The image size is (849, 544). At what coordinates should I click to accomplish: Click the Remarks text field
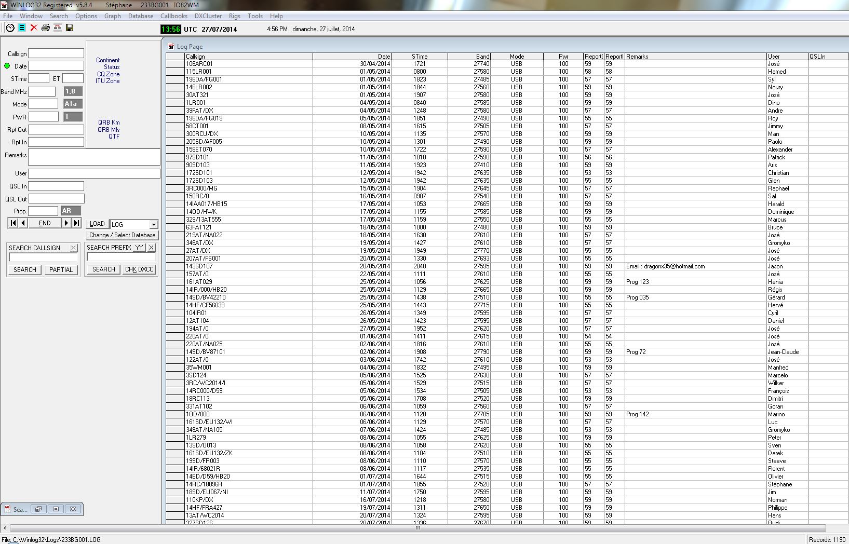pos(94,157)
